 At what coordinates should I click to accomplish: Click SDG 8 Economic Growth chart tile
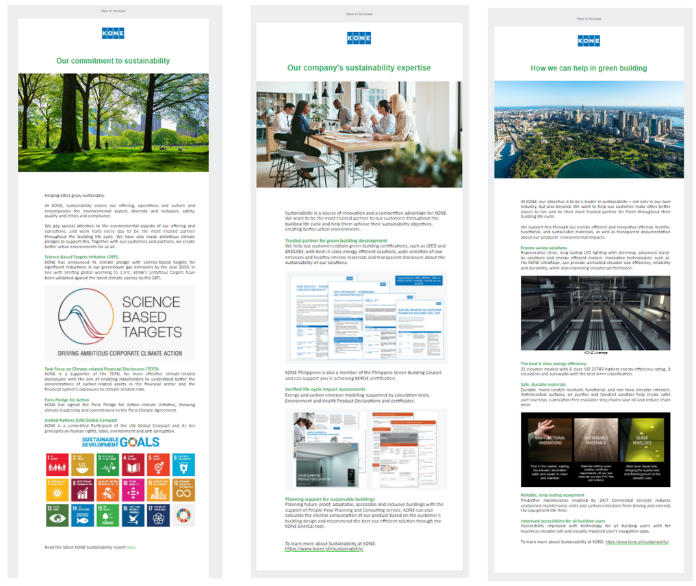(83, 490)
